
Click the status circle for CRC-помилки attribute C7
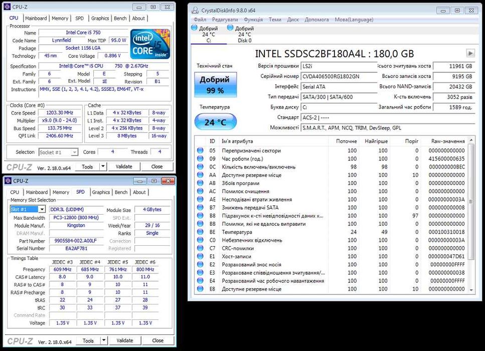200,248
